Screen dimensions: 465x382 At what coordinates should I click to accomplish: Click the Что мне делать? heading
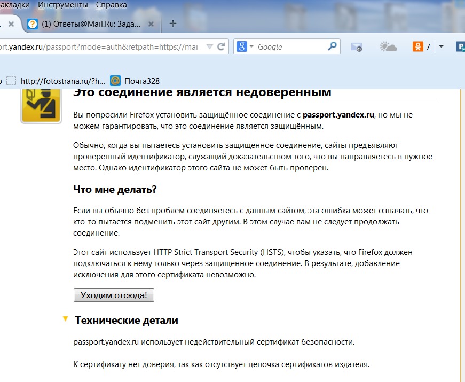tap(115, 189)
